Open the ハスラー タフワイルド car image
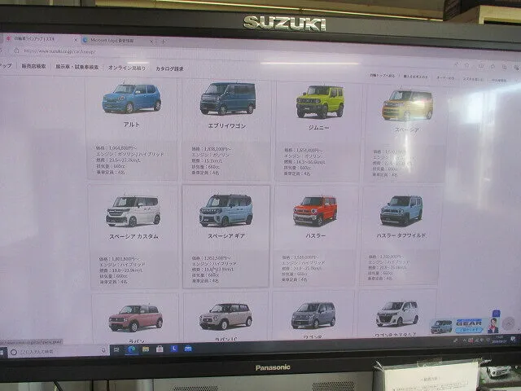 [401, 210]
